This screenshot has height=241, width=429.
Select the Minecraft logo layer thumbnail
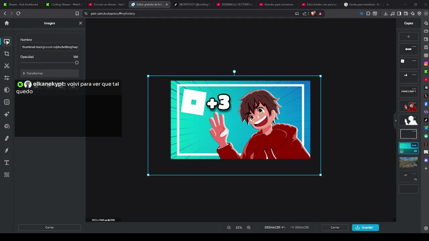[408, 91]
